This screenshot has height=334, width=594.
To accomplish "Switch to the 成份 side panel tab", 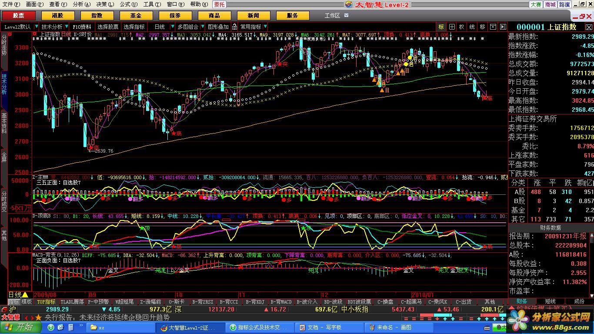I will [x=579, y=301].
